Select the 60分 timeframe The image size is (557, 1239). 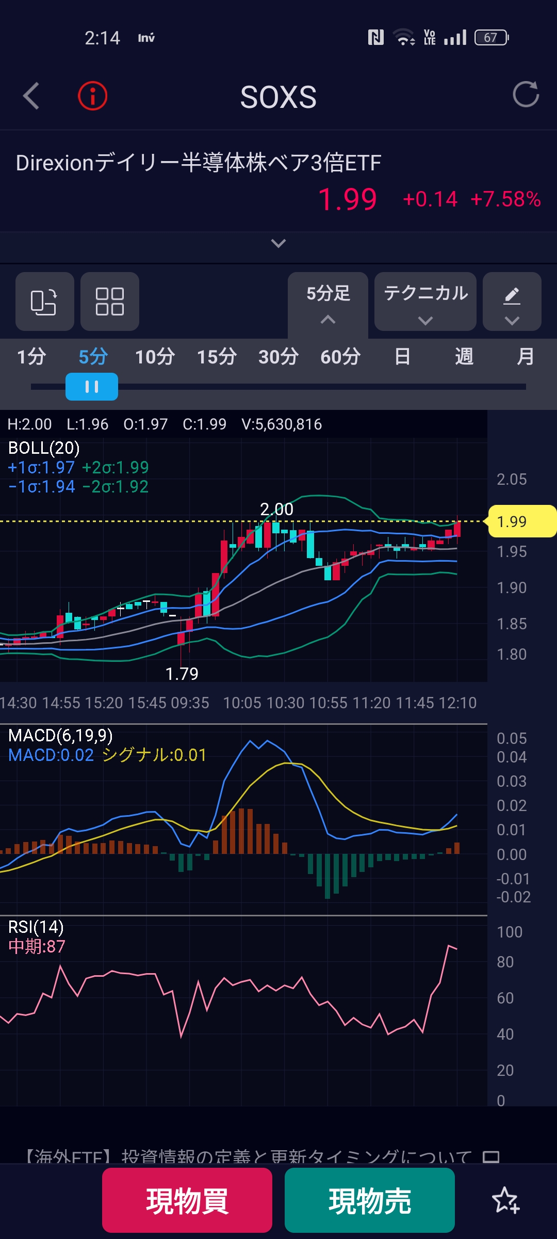point(340,357)
